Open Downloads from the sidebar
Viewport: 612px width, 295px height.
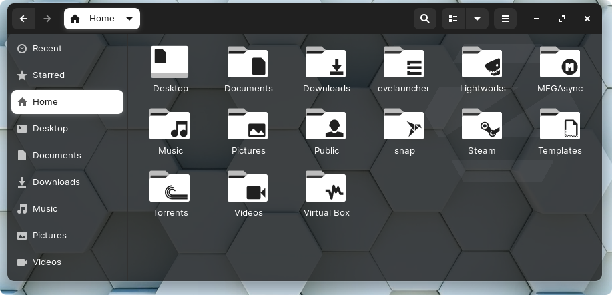pyautogui.click(x=67, y=182)
